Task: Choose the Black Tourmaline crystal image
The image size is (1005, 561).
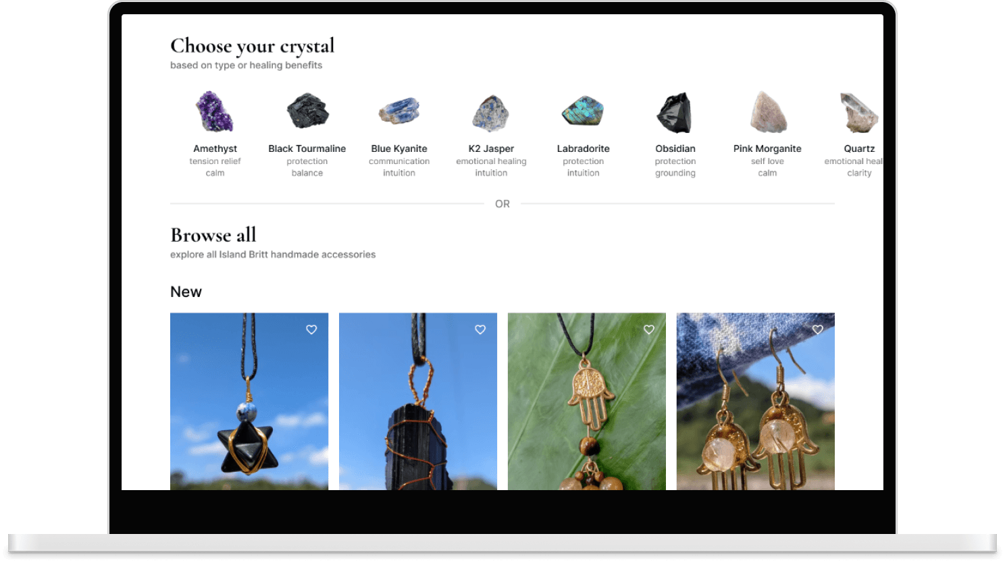Action: [x=307, y=111]
